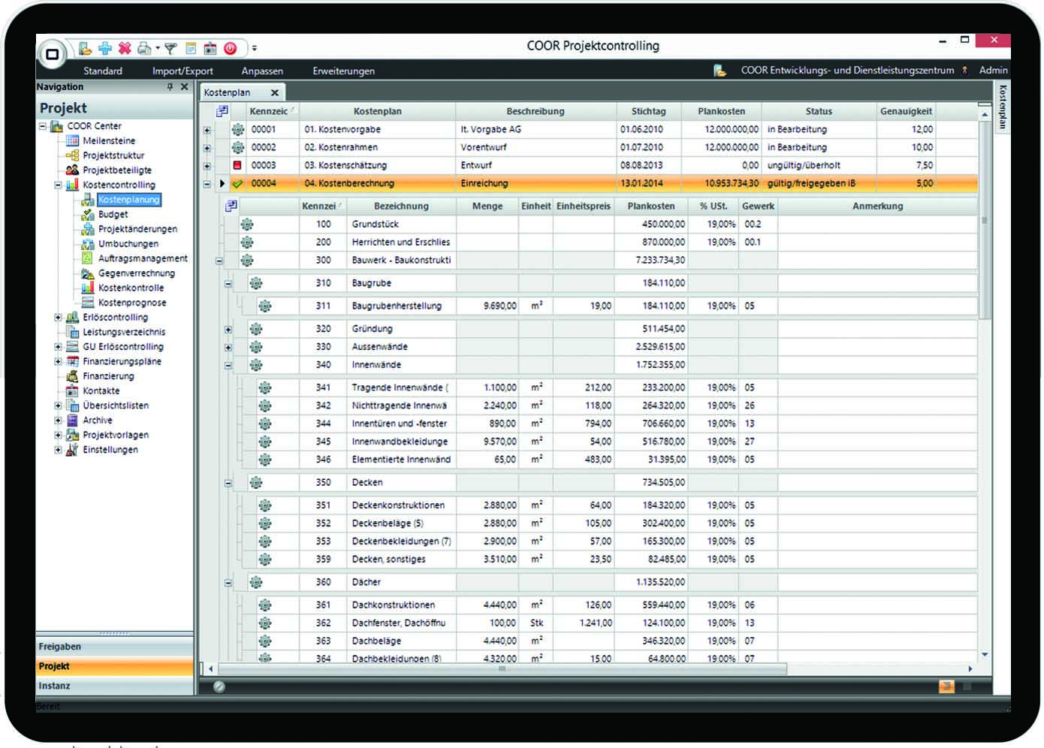
Task: Select Meilensteine in navigation tree
Action: pyautogui.click(x=109, y=140)
